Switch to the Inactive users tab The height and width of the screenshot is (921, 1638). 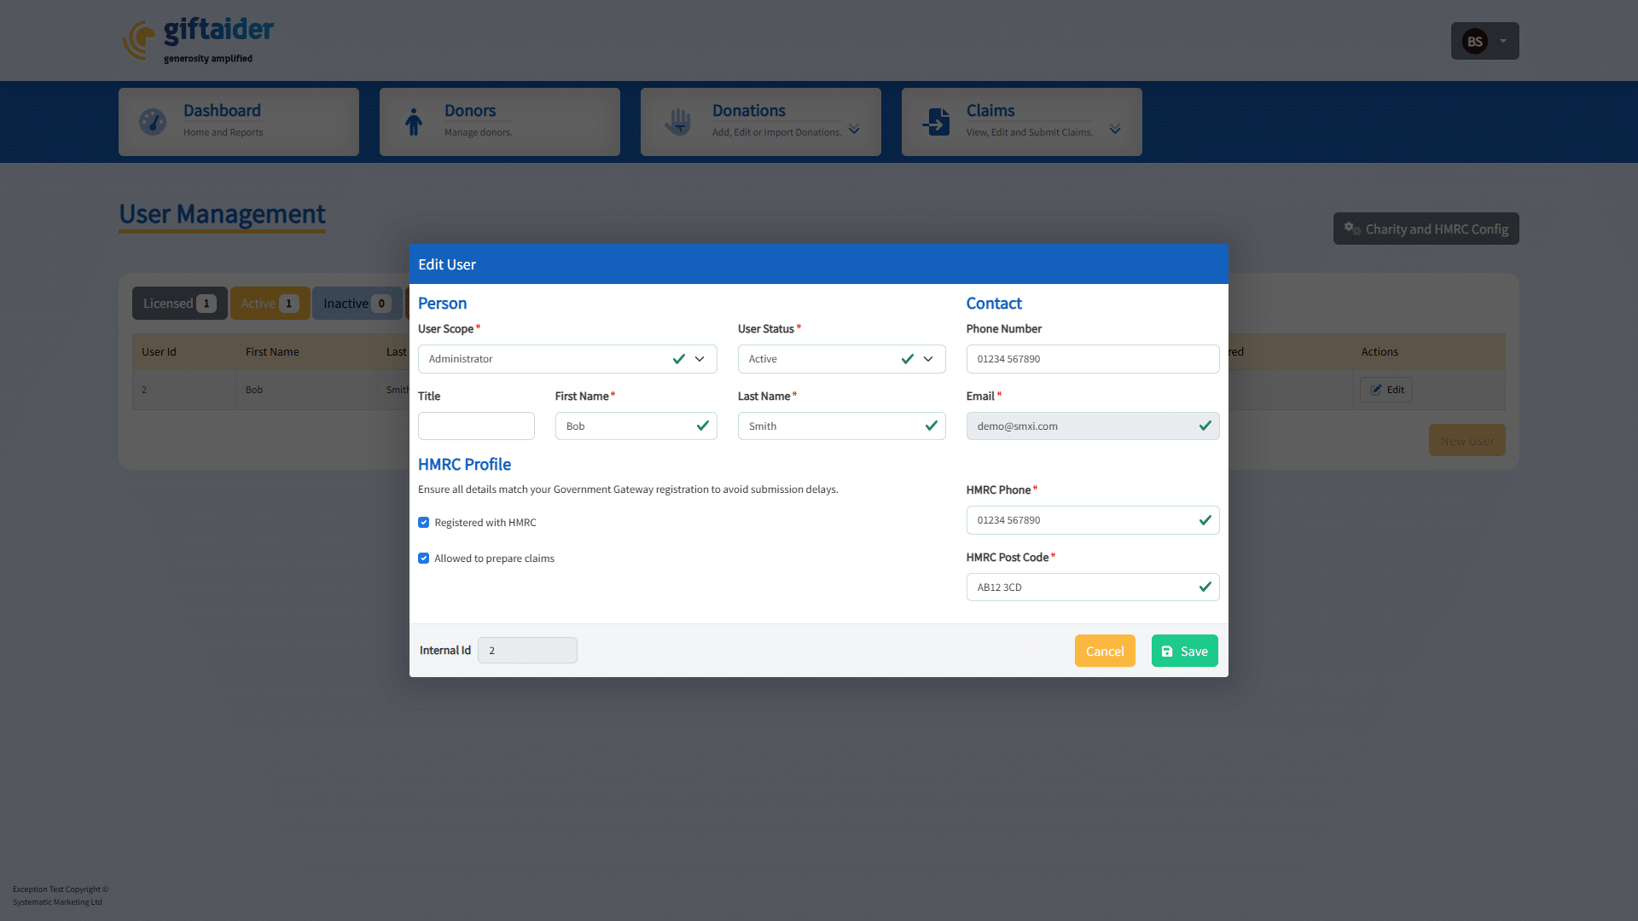click(357, 304)
